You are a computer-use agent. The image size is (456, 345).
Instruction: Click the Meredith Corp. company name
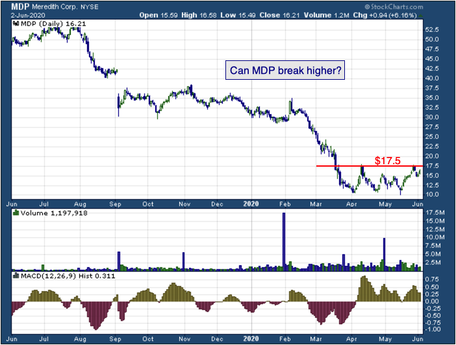[x=55, y=7]
